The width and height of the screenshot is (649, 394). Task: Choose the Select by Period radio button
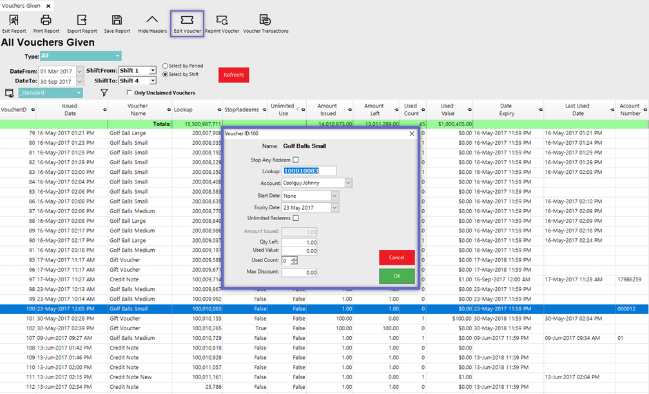[166, 66]
